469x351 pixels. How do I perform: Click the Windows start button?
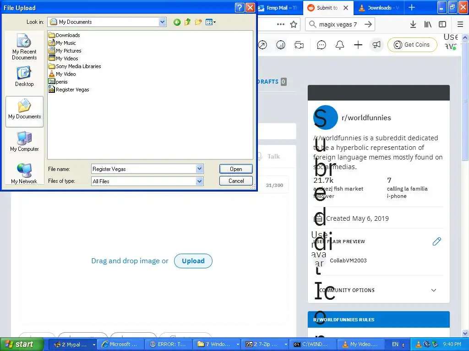coord(22,344)
